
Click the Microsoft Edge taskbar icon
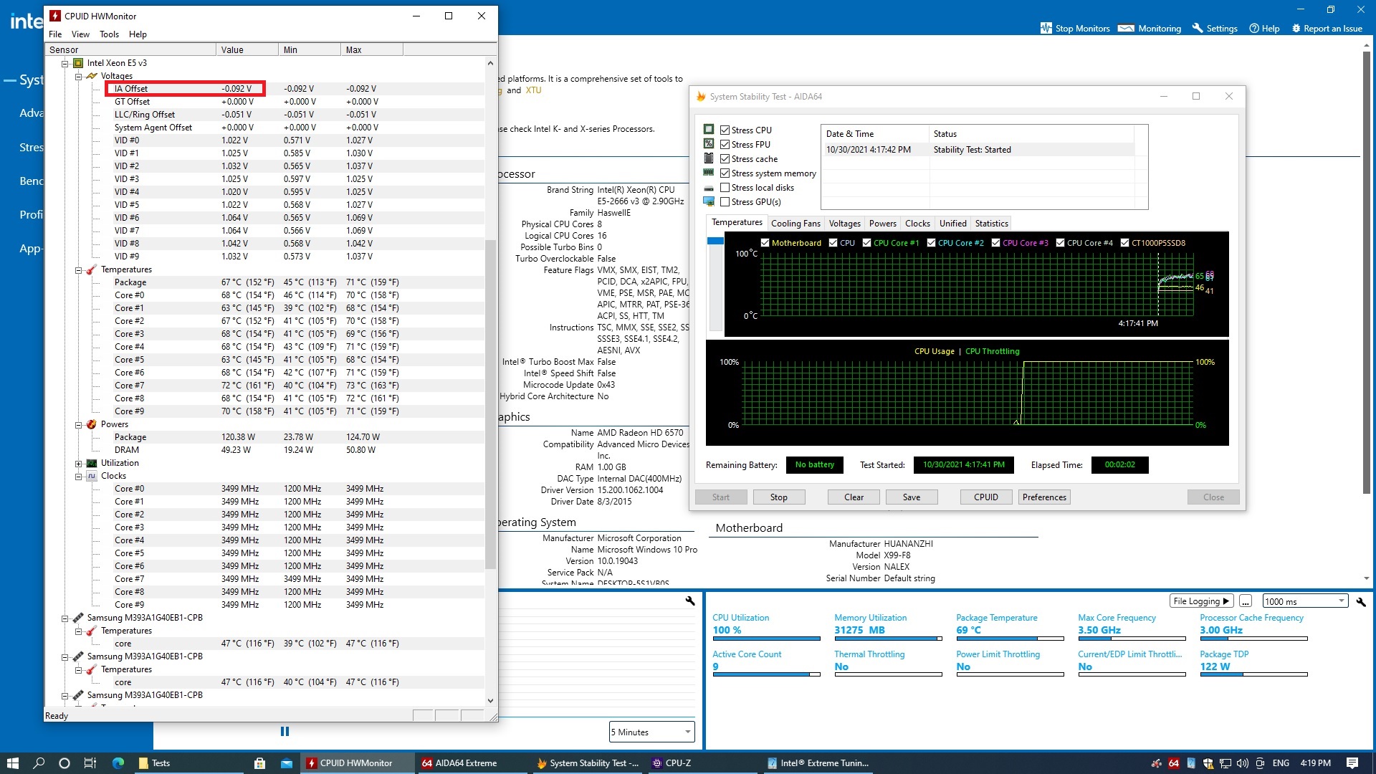click(x=118, y=763)
